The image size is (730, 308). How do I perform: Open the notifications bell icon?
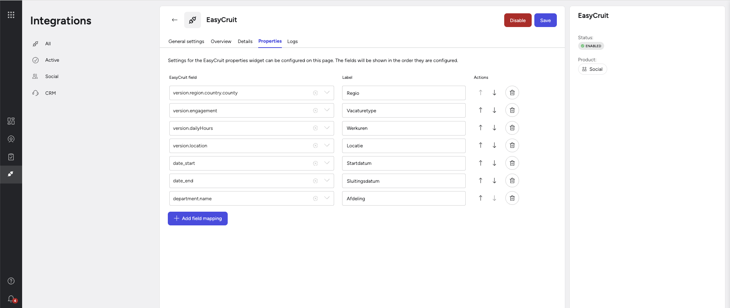coord(11,299)
